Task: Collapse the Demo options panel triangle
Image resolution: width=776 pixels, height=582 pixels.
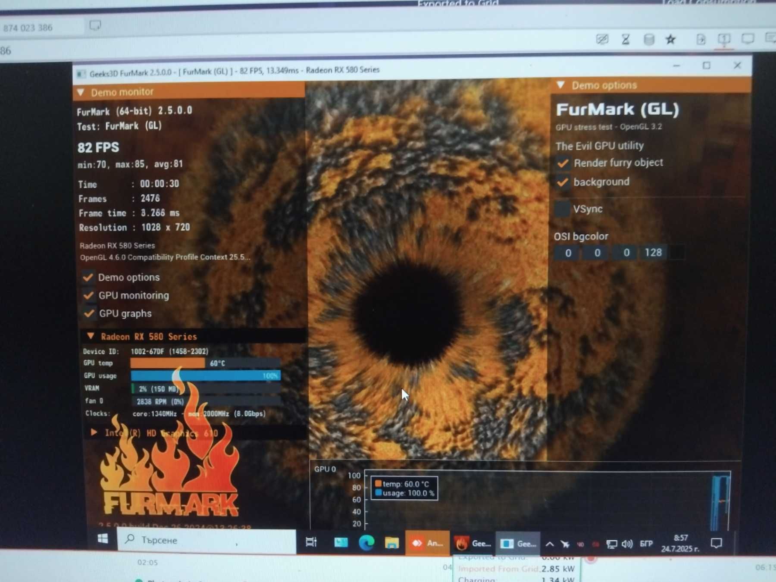Action: (x=560, y=85)
